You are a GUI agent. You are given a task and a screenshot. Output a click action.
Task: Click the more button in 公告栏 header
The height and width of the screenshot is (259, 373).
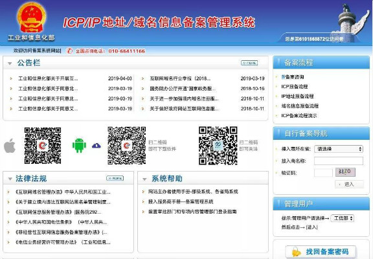tap(249, 63)
